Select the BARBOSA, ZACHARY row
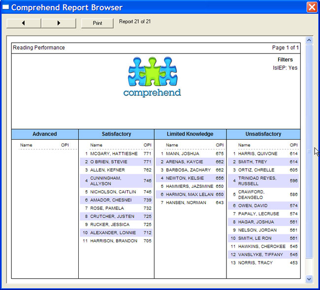The width and height of the screenshot is (320, 290). pyautogui.click(x=190, y=170)
